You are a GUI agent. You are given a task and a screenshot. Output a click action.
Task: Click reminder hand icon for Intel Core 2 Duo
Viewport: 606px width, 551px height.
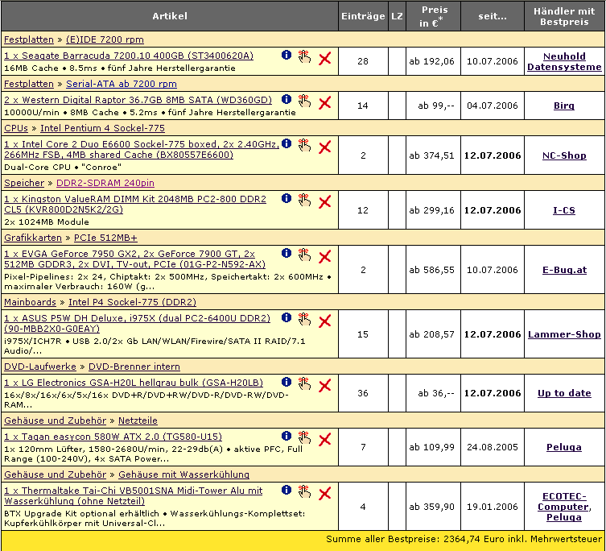click(x=304, y=145)
